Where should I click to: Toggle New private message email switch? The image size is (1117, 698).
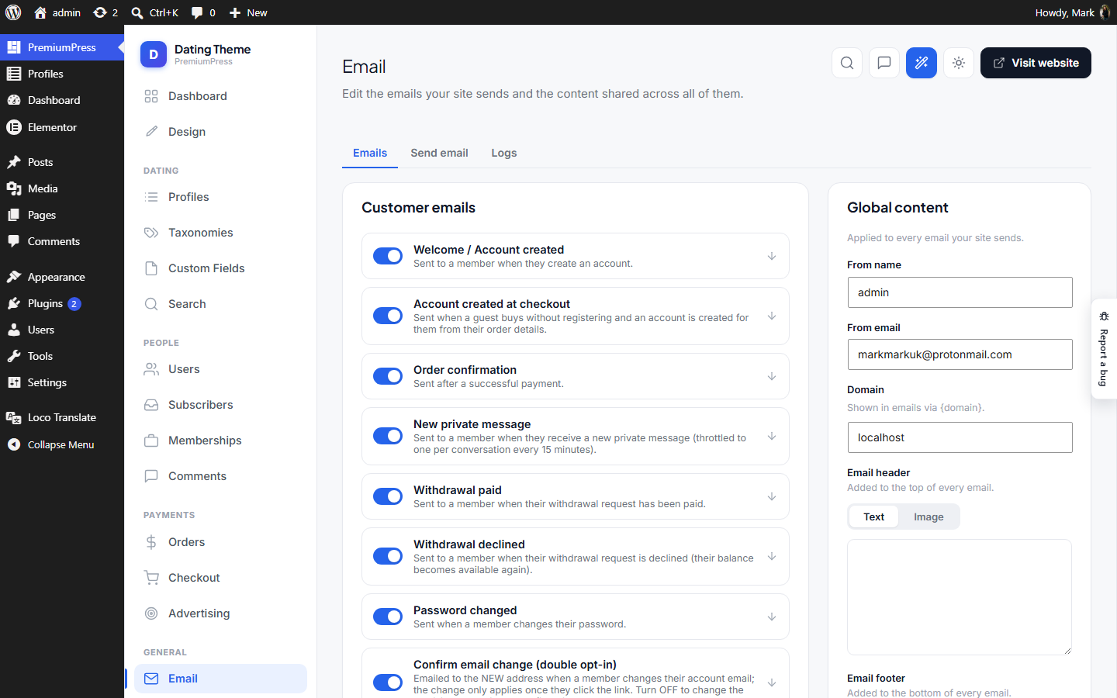coord(388,436)
